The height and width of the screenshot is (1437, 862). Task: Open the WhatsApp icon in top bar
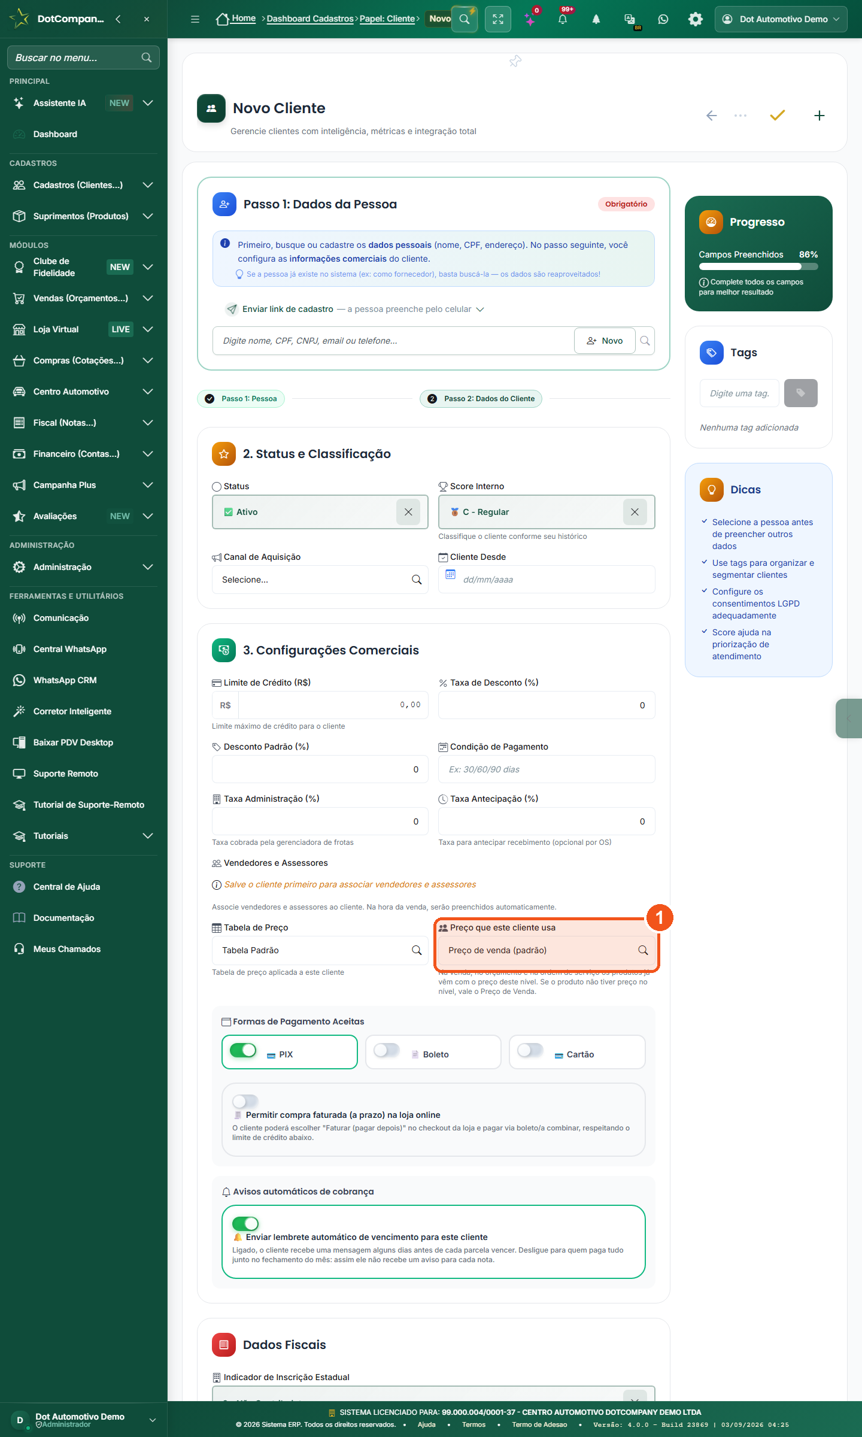(x=663, y=19)
